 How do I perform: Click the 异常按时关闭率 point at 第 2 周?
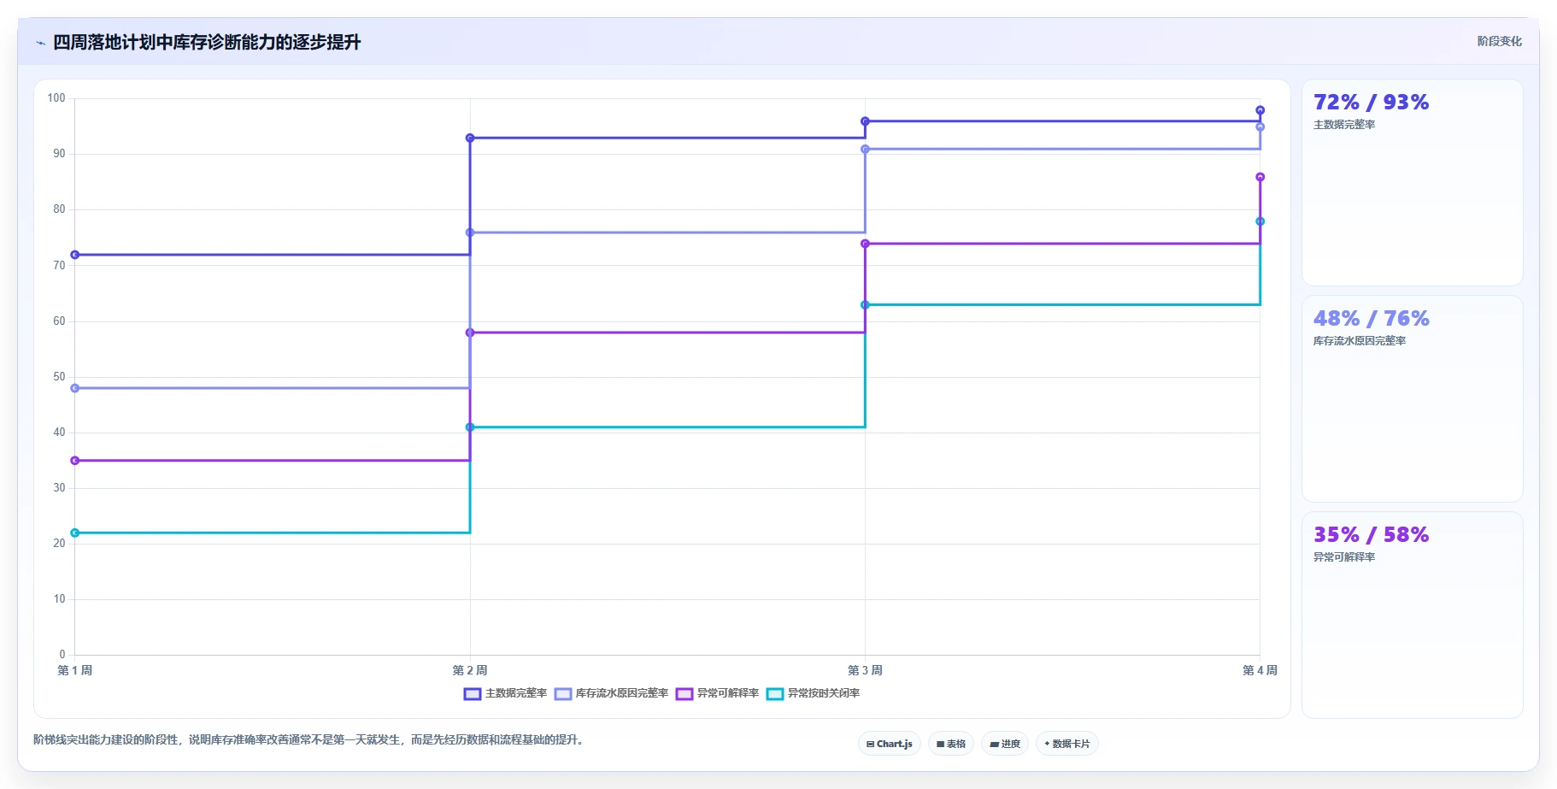(470, 427)
